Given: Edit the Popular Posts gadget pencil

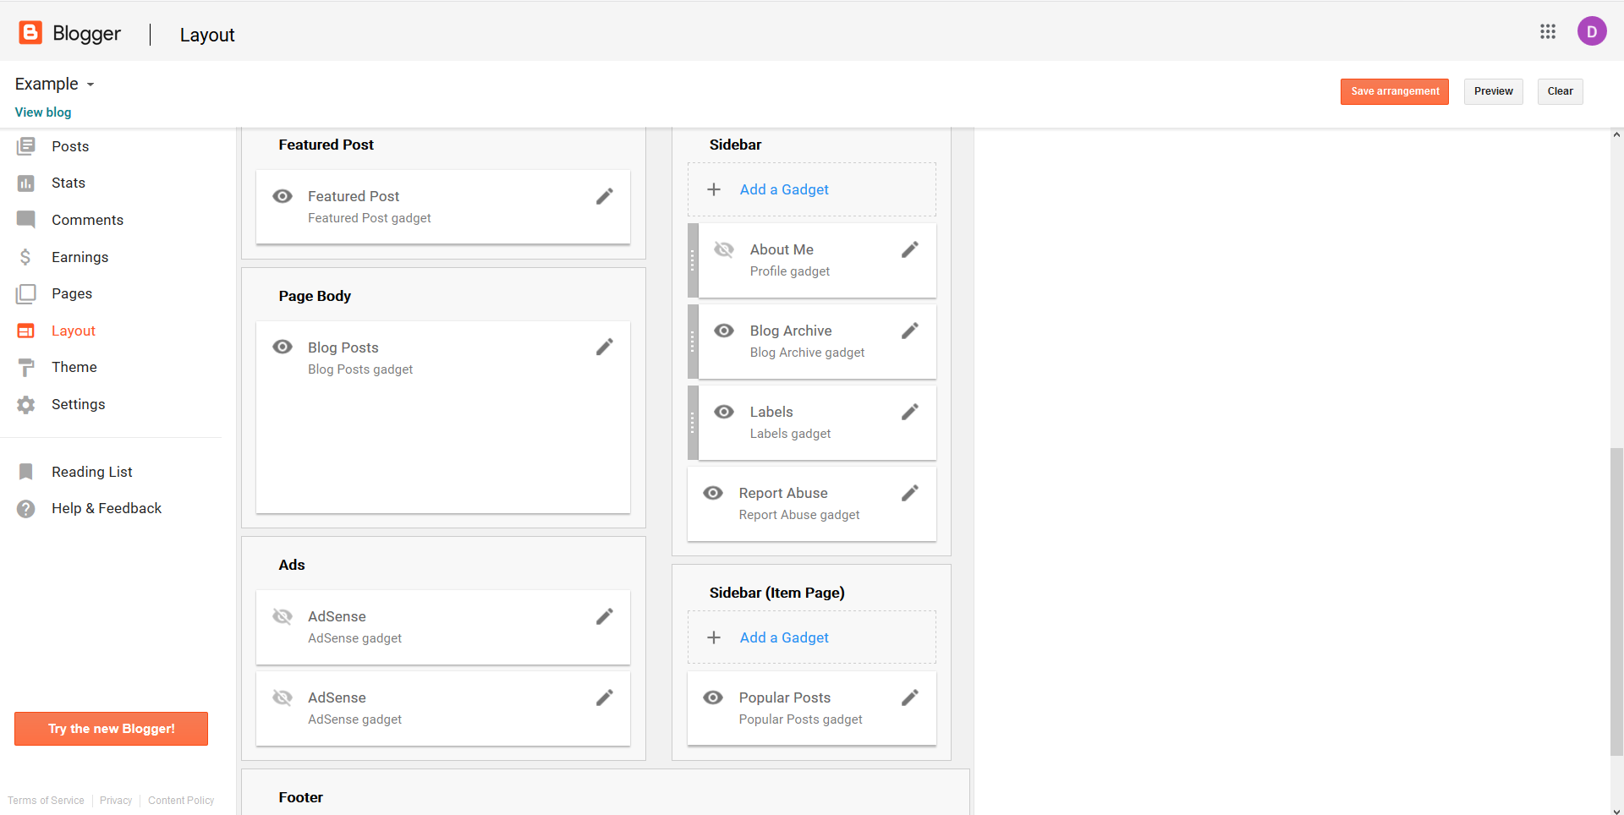Looking at the screenshot, I should tap(910, 697).
